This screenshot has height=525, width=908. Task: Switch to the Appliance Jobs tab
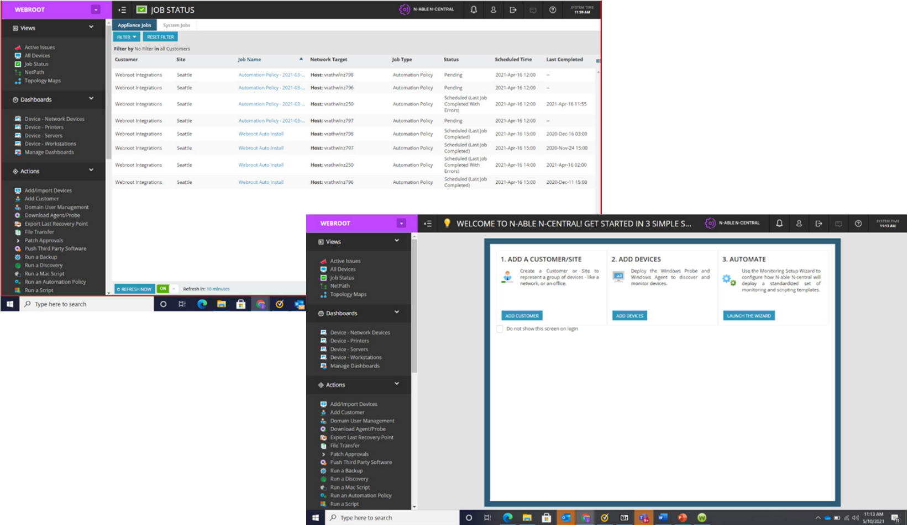tap(134, 25)
